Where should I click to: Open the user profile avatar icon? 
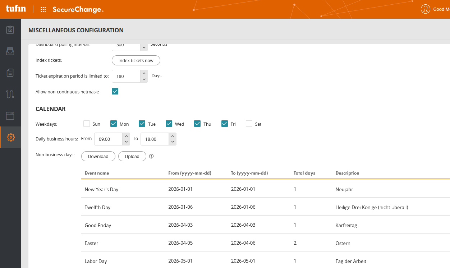click(426, 9)
